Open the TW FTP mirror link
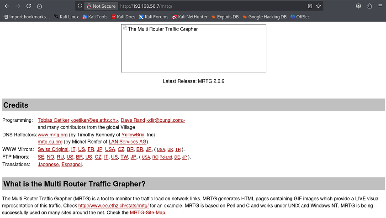The width and height of the screenshot is (386, 218). click(124, 157)
